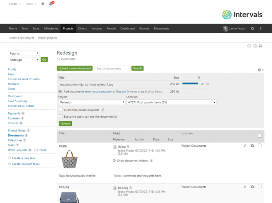Click the Search documents field
Screen dimensions: 272x203
tap(113, 68)
